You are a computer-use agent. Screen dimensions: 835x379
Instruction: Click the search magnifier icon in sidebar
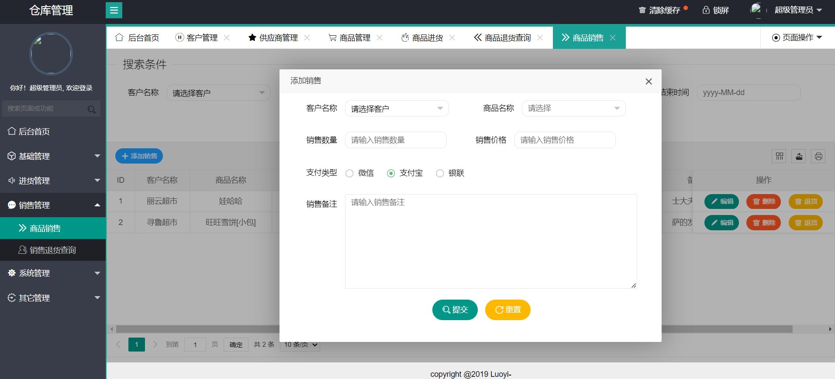tap(91, 109)
